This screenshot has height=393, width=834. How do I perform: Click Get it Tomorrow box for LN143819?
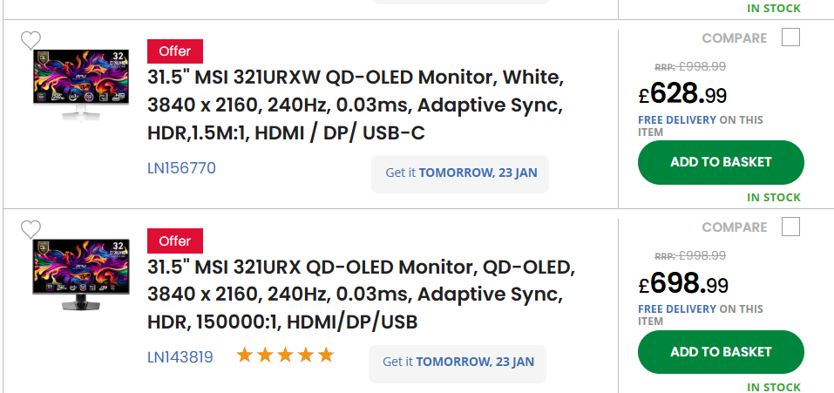[458, 363]
